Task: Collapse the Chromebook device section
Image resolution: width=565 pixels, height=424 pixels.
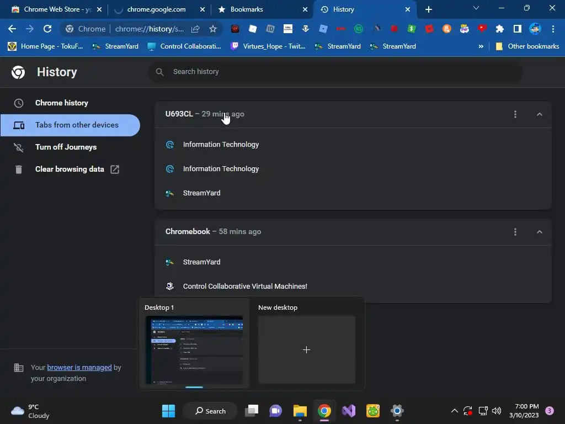Action: click(540, 232)
